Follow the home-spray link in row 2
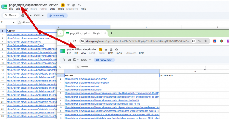This screenshot has height=119, width=229. tap(86, 79)
